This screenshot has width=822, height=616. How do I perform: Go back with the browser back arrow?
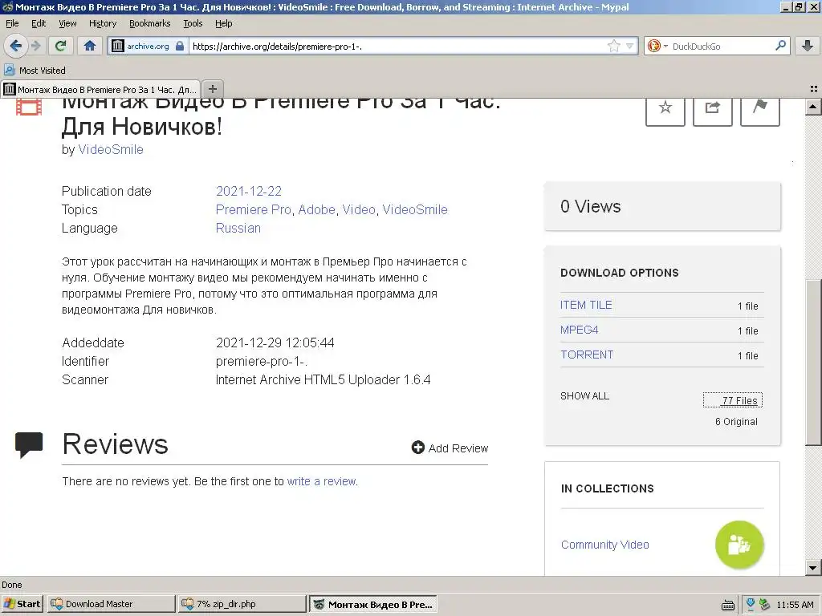tap(16, 46)
